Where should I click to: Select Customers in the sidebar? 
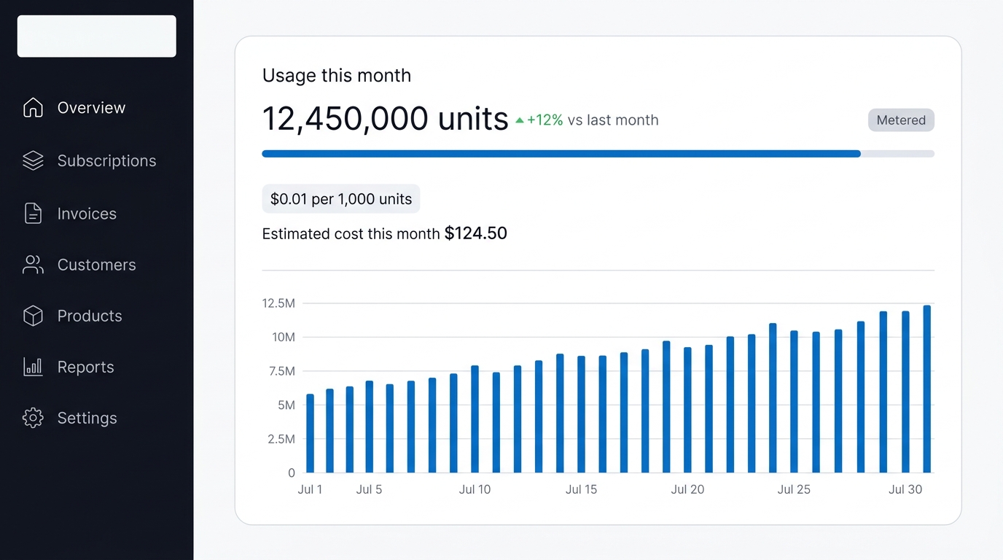[x=96, y=265]
